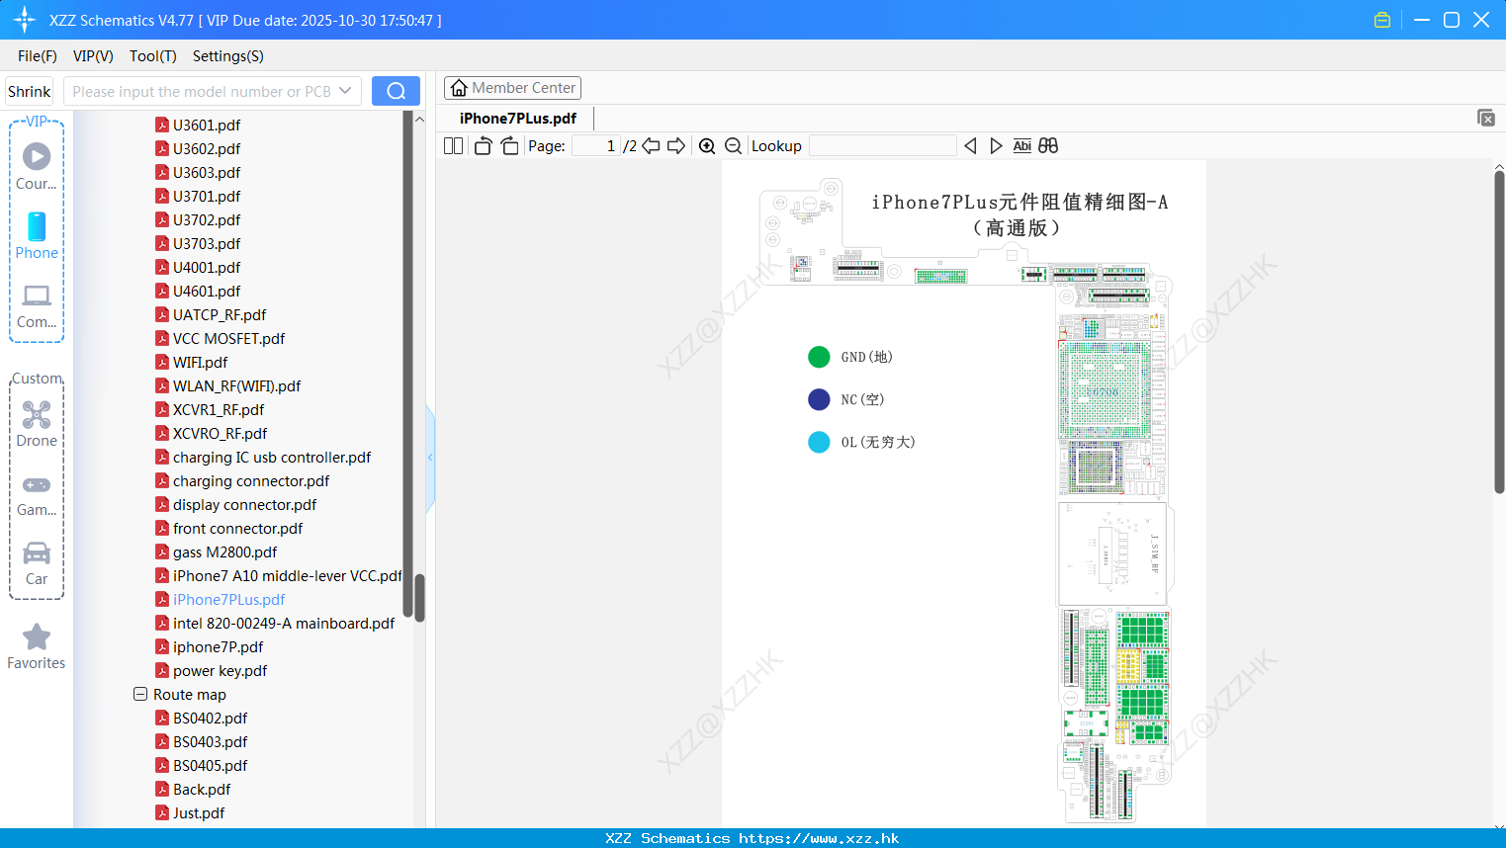Image resolution: width=1506 pixels, height=848 pixels.
Task: Click the app logo in title bar
Action: point(24,20)
